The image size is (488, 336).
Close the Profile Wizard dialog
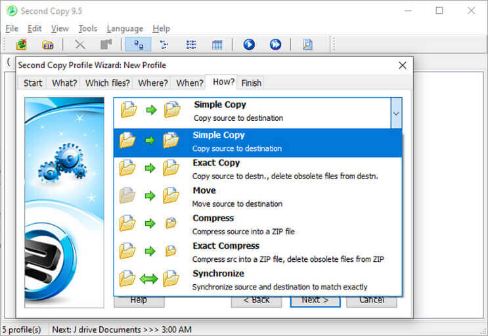click(x=403, y=65)
